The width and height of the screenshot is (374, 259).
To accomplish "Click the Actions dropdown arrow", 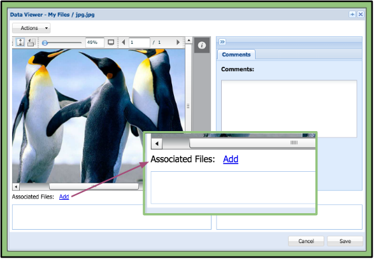I will pos(47,28).
